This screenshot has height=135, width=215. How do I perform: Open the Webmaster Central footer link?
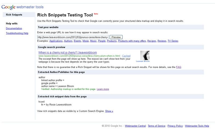[x=135, y=126]
